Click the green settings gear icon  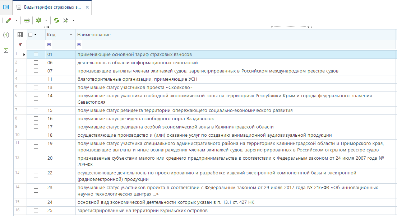(38, 20)
